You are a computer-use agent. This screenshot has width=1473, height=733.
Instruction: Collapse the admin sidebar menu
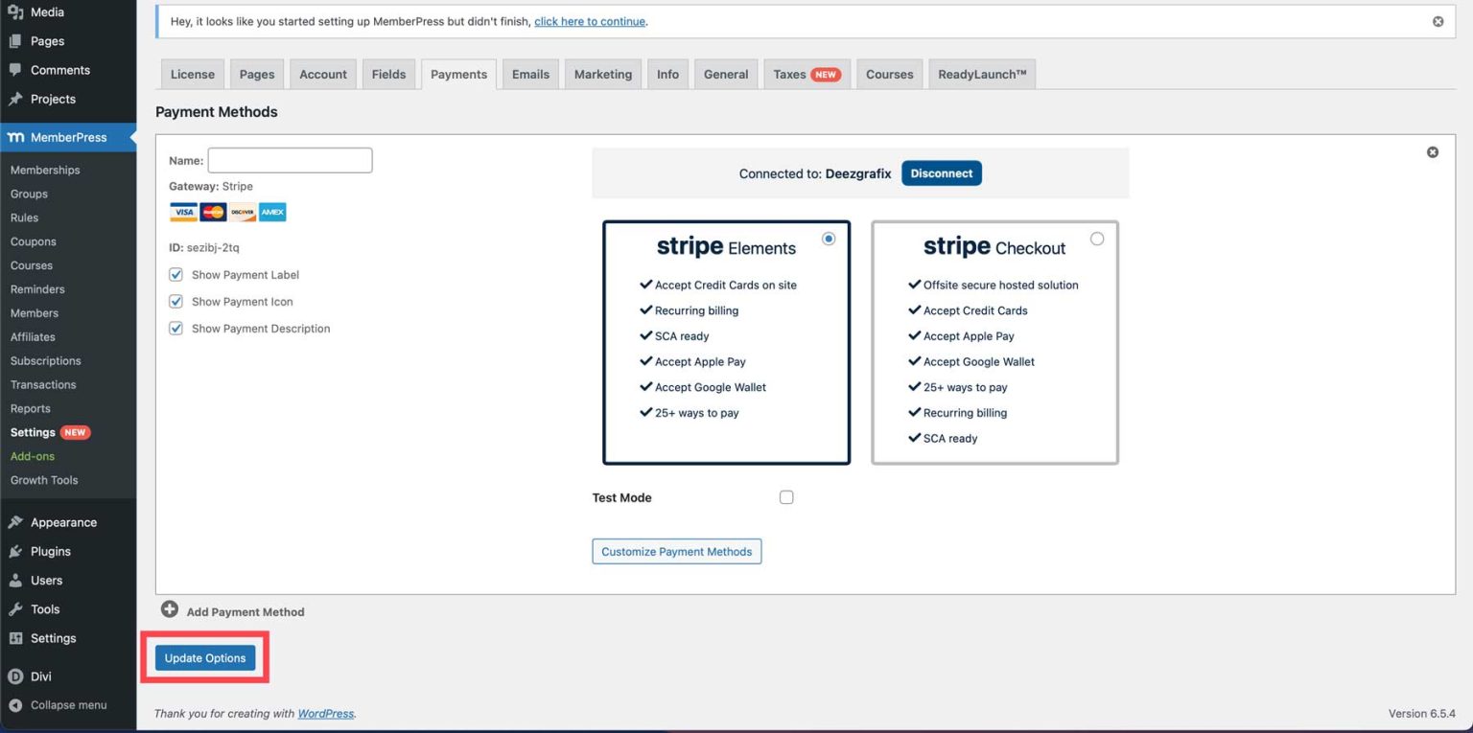pyautogui.click(x=14, y=704)
